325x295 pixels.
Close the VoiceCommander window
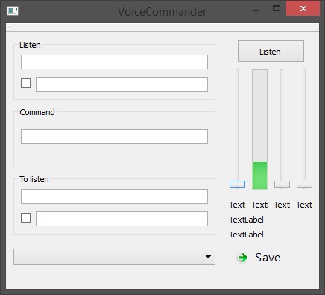303,8
